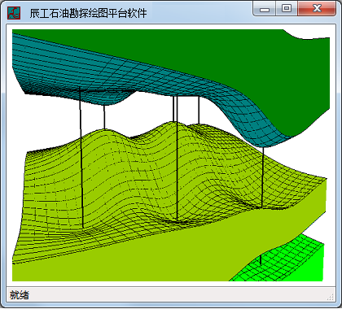342x309 pixels.
Task: Click the resize grip in status bar corner
Action: click(x=330, y=297)
